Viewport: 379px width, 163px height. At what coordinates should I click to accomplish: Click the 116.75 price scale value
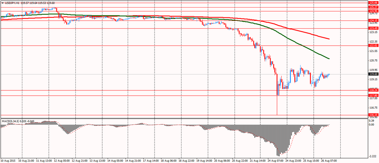[x=373, y=107]
